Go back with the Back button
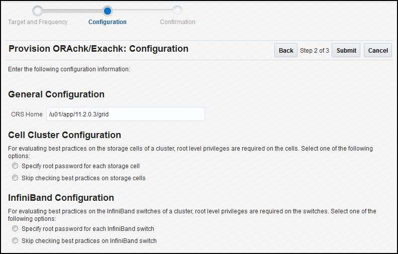The height and width of the screenshot is (254, 398). click(x=286, y=50)
